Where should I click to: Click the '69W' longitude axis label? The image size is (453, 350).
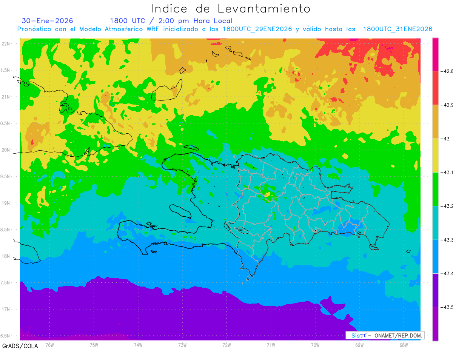[359, 345]
